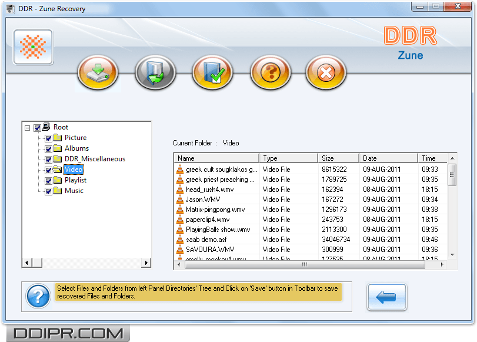Select file 'greek cult sougklakos g...'
The width and height of the screenshot is (477, 342).
pos(222,170)
